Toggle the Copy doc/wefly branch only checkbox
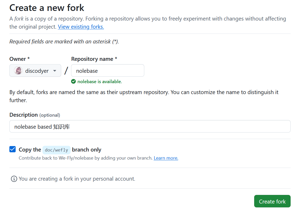The height and width of the screenshot is (217, 300). click(12, 149)
